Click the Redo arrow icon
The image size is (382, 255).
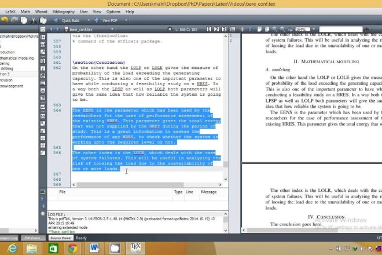coord(14,20)
